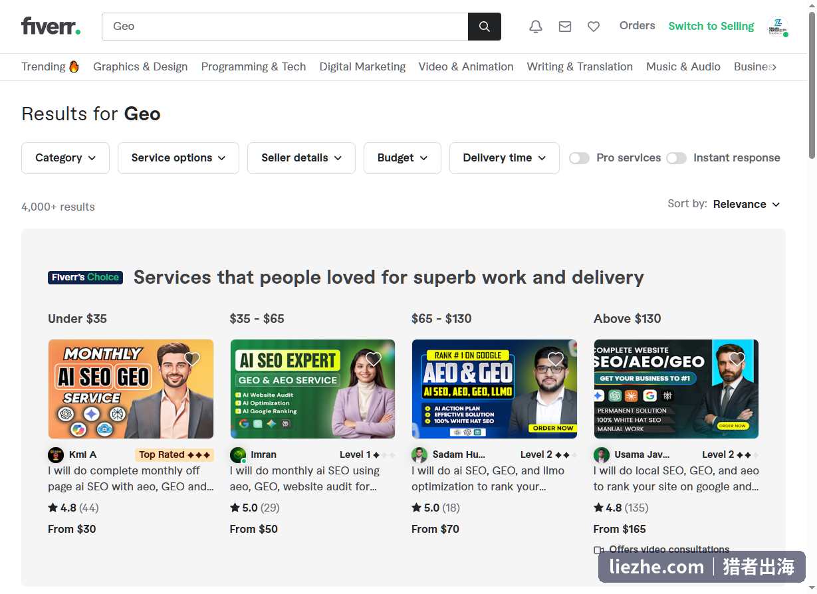
Task: Click 'Level 2' badge of Sadam Hu
Action: tap(548, 454)
